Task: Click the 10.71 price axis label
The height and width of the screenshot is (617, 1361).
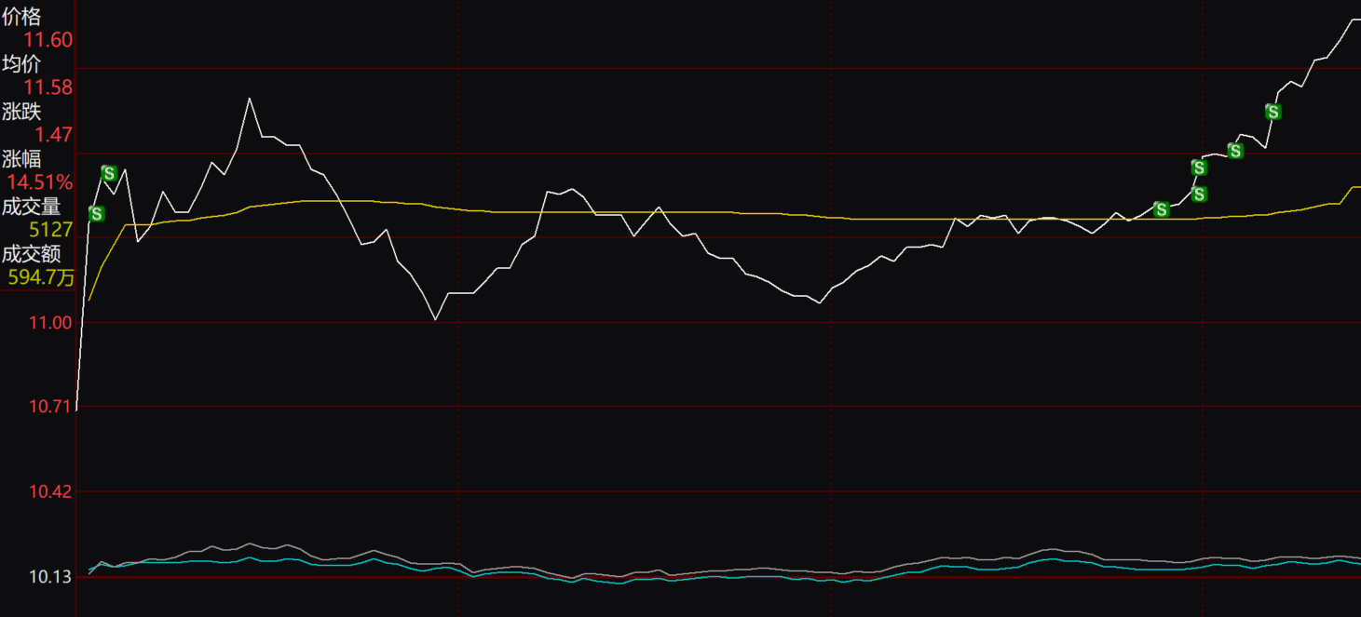Action: point(49,407)
